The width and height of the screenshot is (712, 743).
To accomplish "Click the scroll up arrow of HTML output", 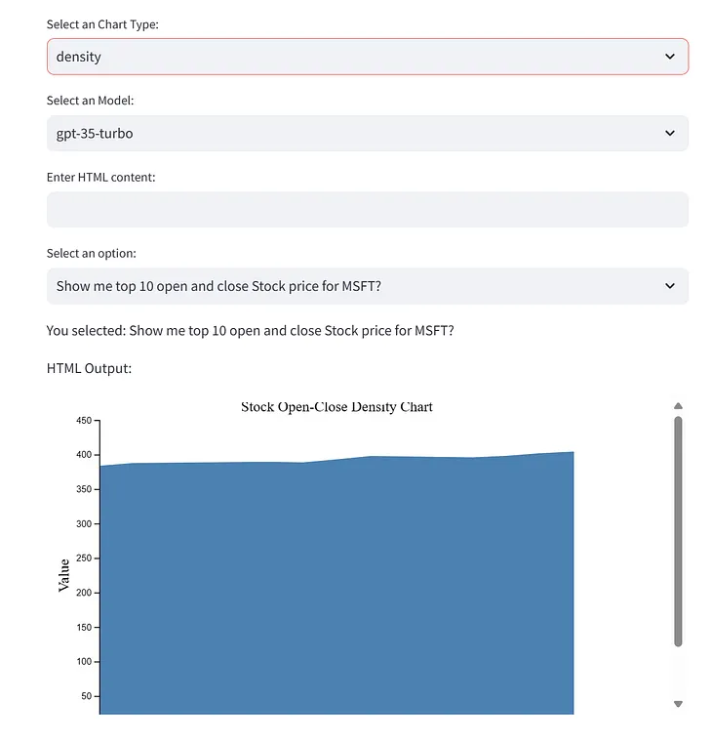I will click(678, 406).
